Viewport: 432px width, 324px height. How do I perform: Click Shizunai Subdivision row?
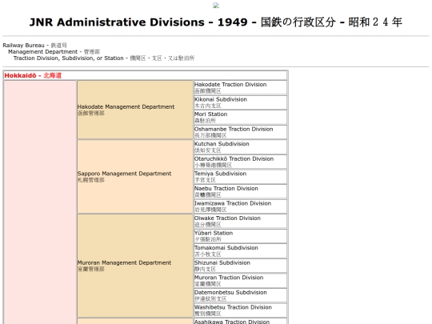click(x=240, y=266)
